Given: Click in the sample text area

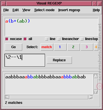Looking at the screenshot, I should pyautogui.click(x=49, y=84).
